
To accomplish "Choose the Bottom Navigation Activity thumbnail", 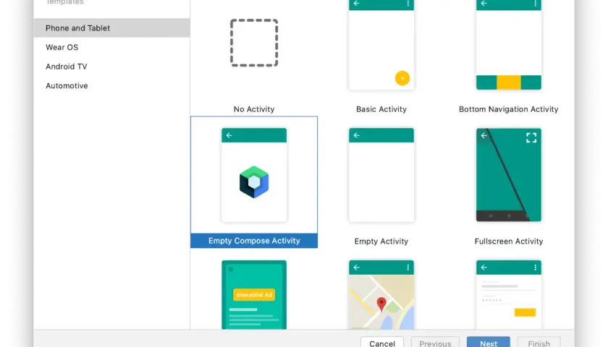I will click(509, 45).
